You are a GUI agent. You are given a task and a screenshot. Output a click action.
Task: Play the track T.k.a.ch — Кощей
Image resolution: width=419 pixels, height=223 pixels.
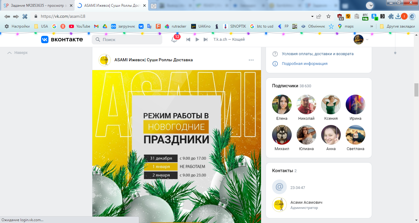coord(197,40)
